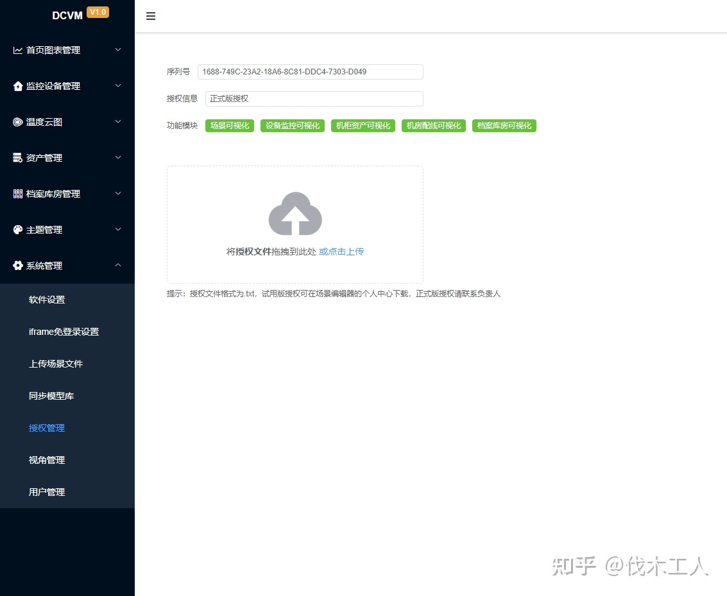This screenshot has width=727, height=596.
Task: Expand the 首页图表管理 chevron
Action: (118, 49)
